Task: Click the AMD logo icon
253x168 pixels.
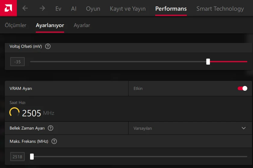Action: click(x=8, y=8)
